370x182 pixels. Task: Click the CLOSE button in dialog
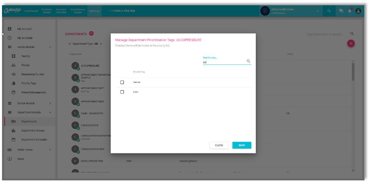(x=219, y=145)
